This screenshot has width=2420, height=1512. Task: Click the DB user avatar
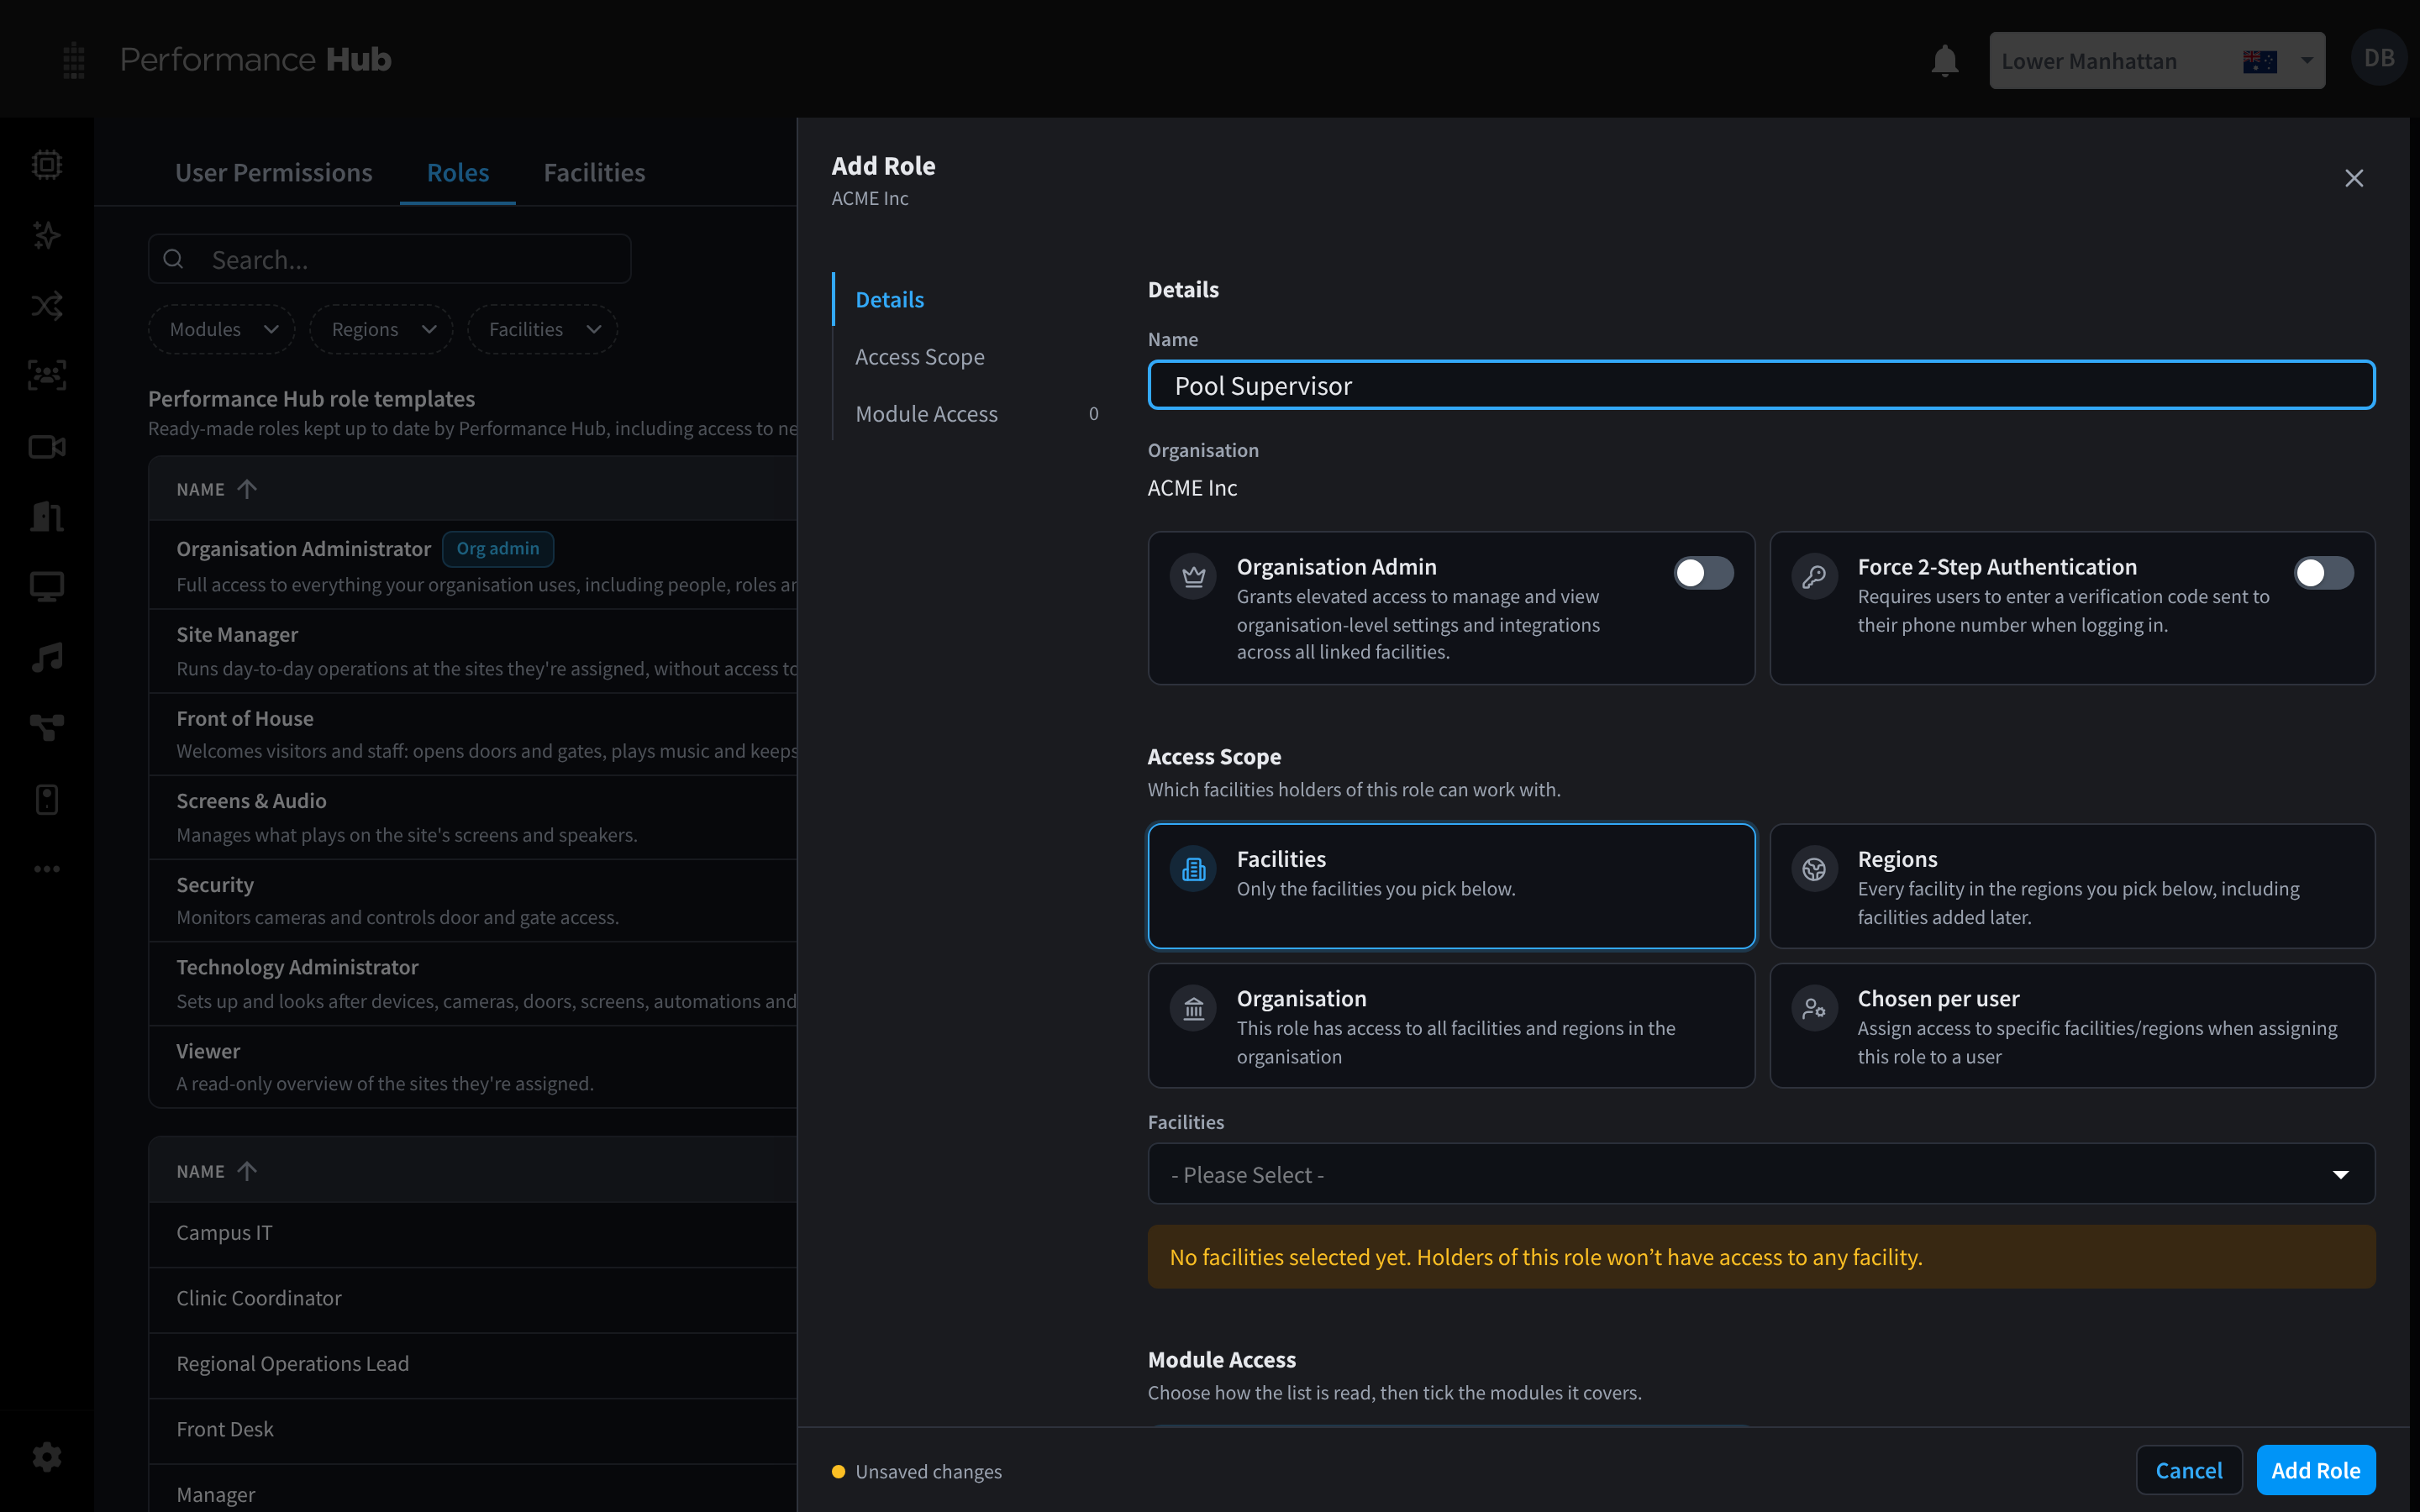(x=2379, y=58)
